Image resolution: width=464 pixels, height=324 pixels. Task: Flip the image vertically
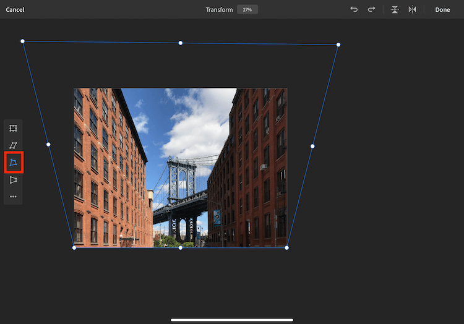[x=395, y=9]
